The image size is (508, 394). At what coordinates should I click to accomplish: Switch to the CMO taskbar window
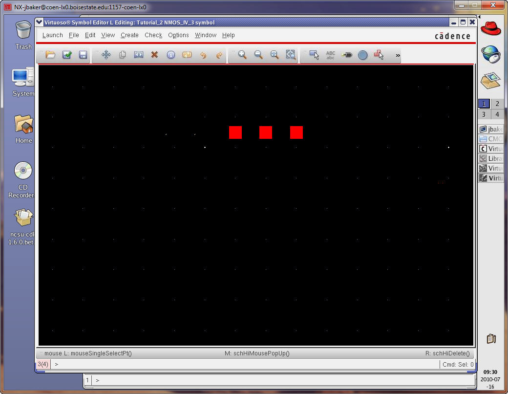[x=491, y=139]
